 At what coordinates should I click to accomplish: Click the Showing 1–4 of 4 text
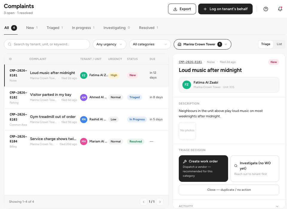pyautogui.click(x=22, y=202)
